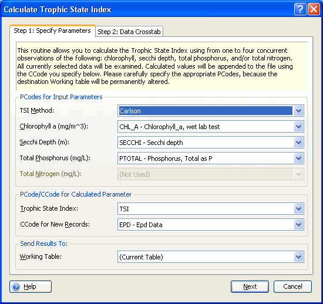
Task: Expand the CCode for New Records dropdown
Action: [298, 225]
